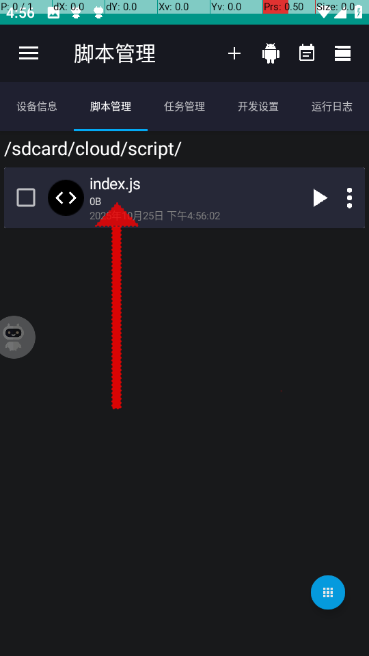Tap the 脚本管理 header title
Viewport: 369px width, 656px height.
[x=115, y=53]
